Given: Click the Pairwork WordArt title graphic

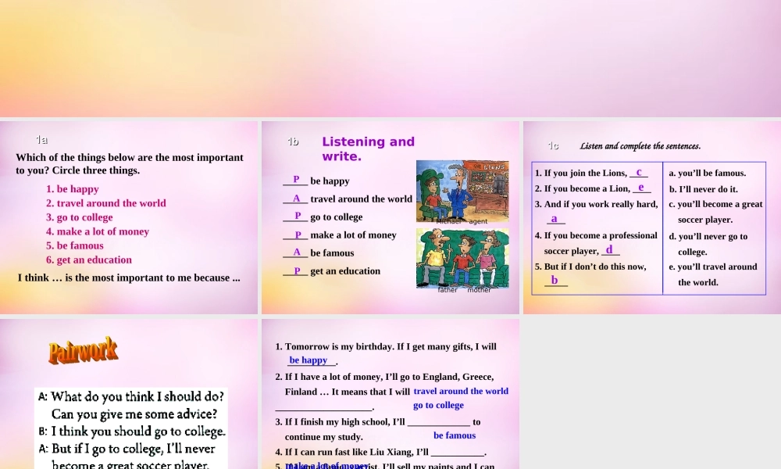Looking at the screenshot, I should (84, 351).
